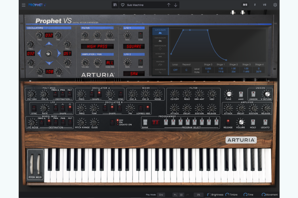Click the vector joystick center

point(48,53)
